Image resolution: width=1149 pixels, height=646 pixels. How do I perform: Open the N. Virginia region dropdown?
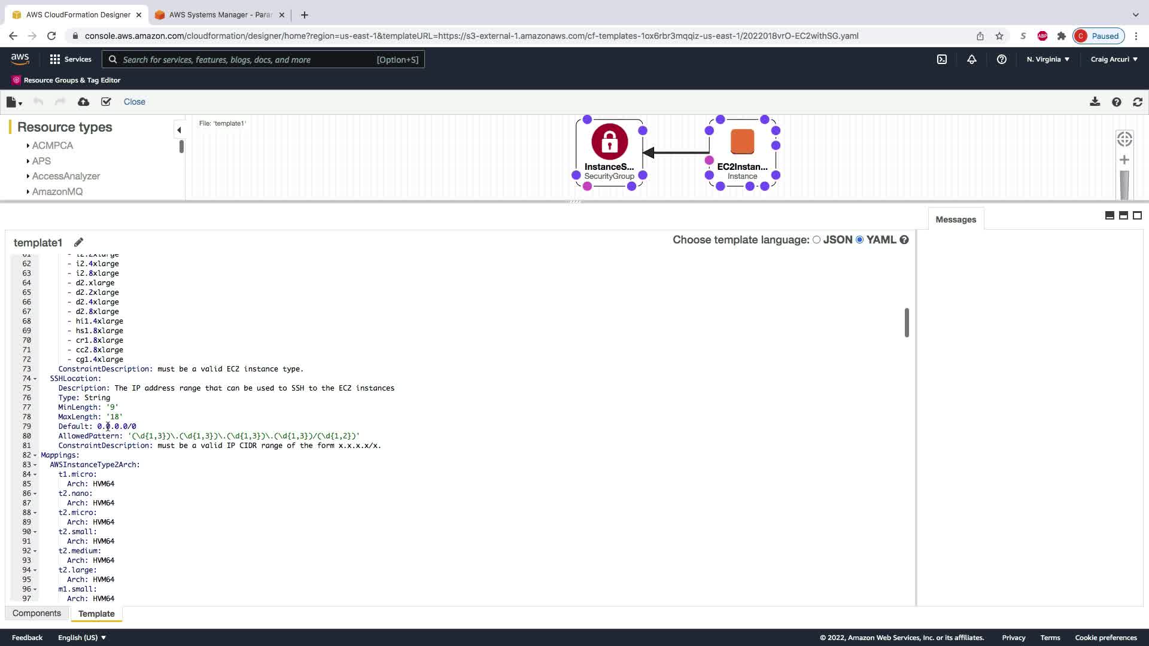[x=1048, y=59]
